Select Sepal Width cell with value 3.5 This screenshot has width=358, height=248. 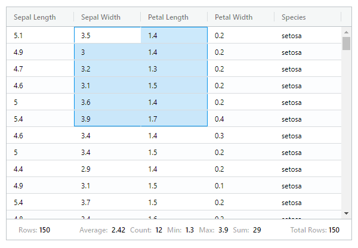pyautogui.click(x=107, y=35)
